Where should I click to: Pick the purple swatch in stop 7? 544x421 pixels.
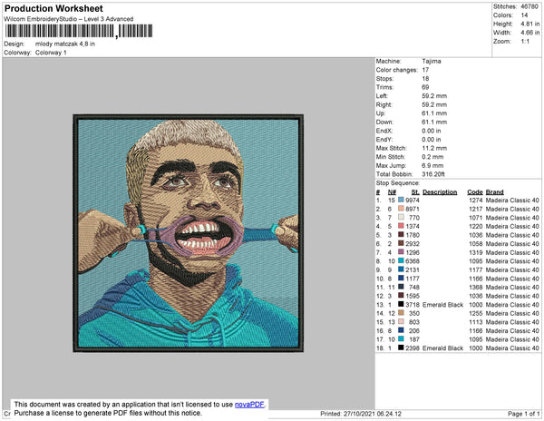[x=401, y=252]
